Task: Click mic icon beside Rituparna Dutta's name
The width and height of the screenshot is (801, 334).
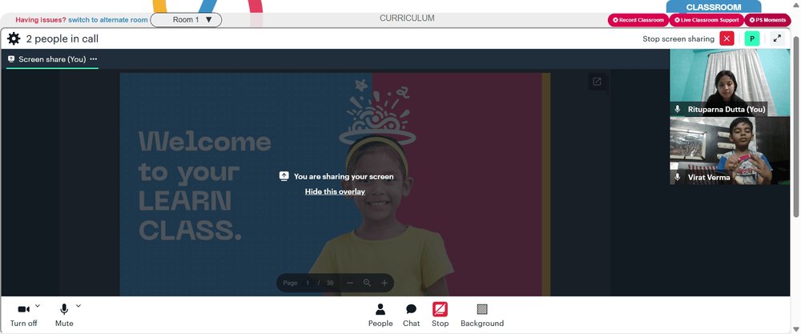Action: click(x=678, y=109)
